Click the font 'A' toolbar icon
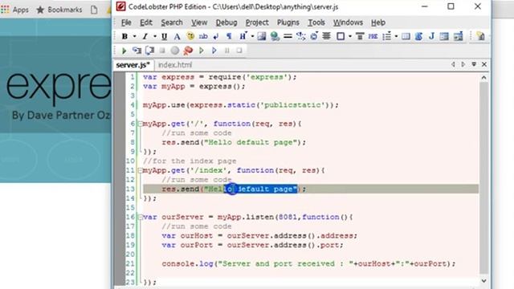This screenshot has width=514, height=289. (x=177, y=36)
